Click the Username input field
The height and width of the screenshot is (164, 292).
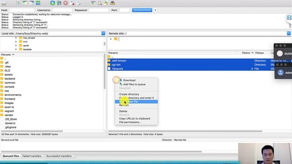(62, 10)
